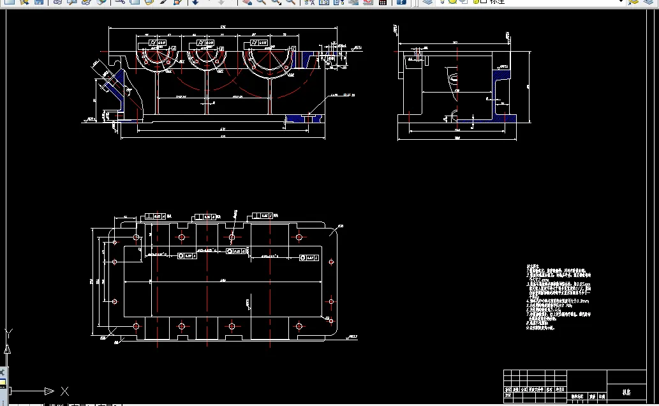Click the greyed Redo arrow

(221, 2)
